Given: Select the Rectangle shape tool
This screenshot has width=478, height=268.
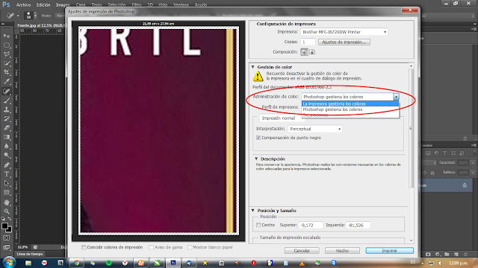Looking at the screenshot, I should coord(7,193).
